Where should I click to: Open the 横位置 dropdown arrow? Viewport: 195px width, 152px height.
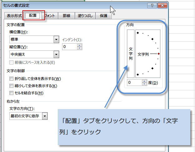point(56,40)
